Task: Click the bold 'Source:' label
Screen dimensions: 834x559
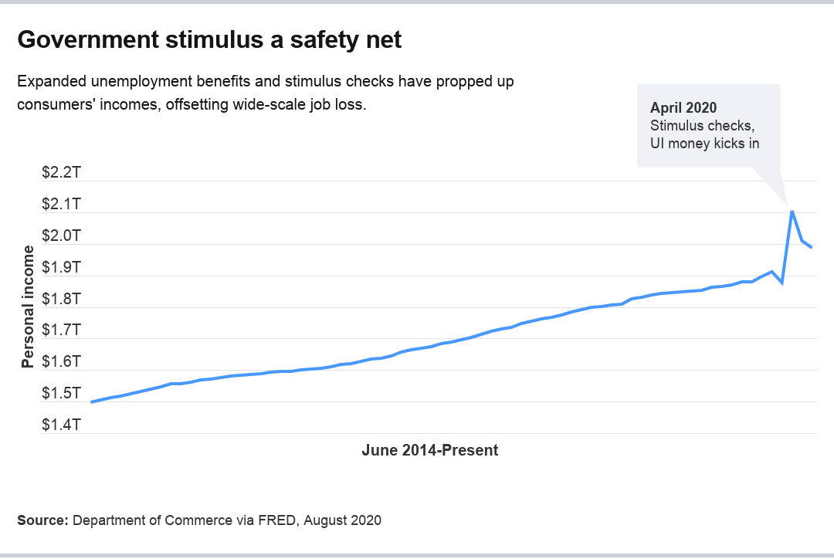Action: click(x=43, y=520)
